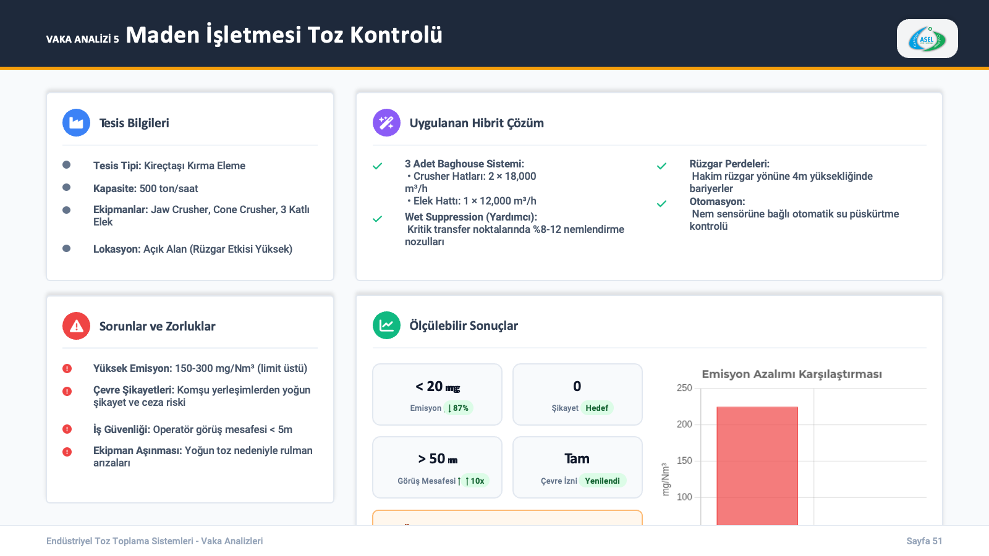Click the green chart icon beside Ölçülebilir Sonuçlar
989x556 pixels.
(386, 326)
